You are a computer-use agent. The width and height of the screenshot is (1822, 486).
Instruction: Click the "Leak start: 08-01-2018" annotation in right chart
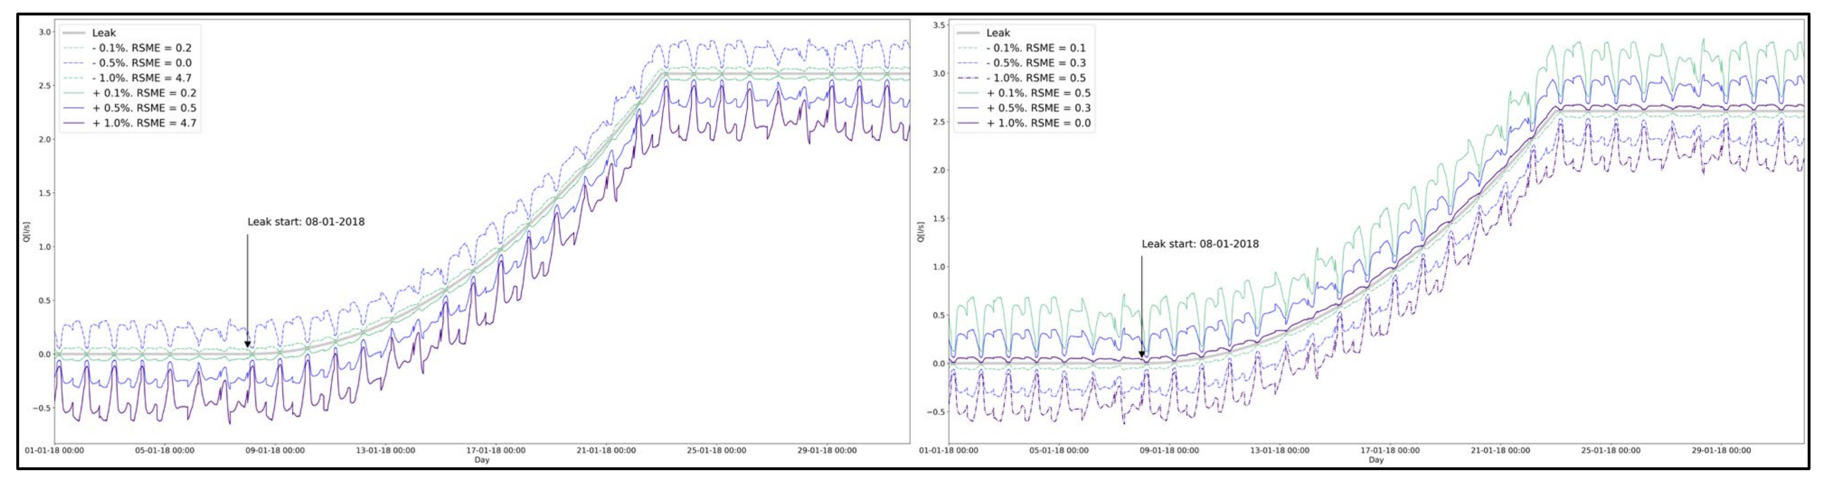coord(1200,244)
